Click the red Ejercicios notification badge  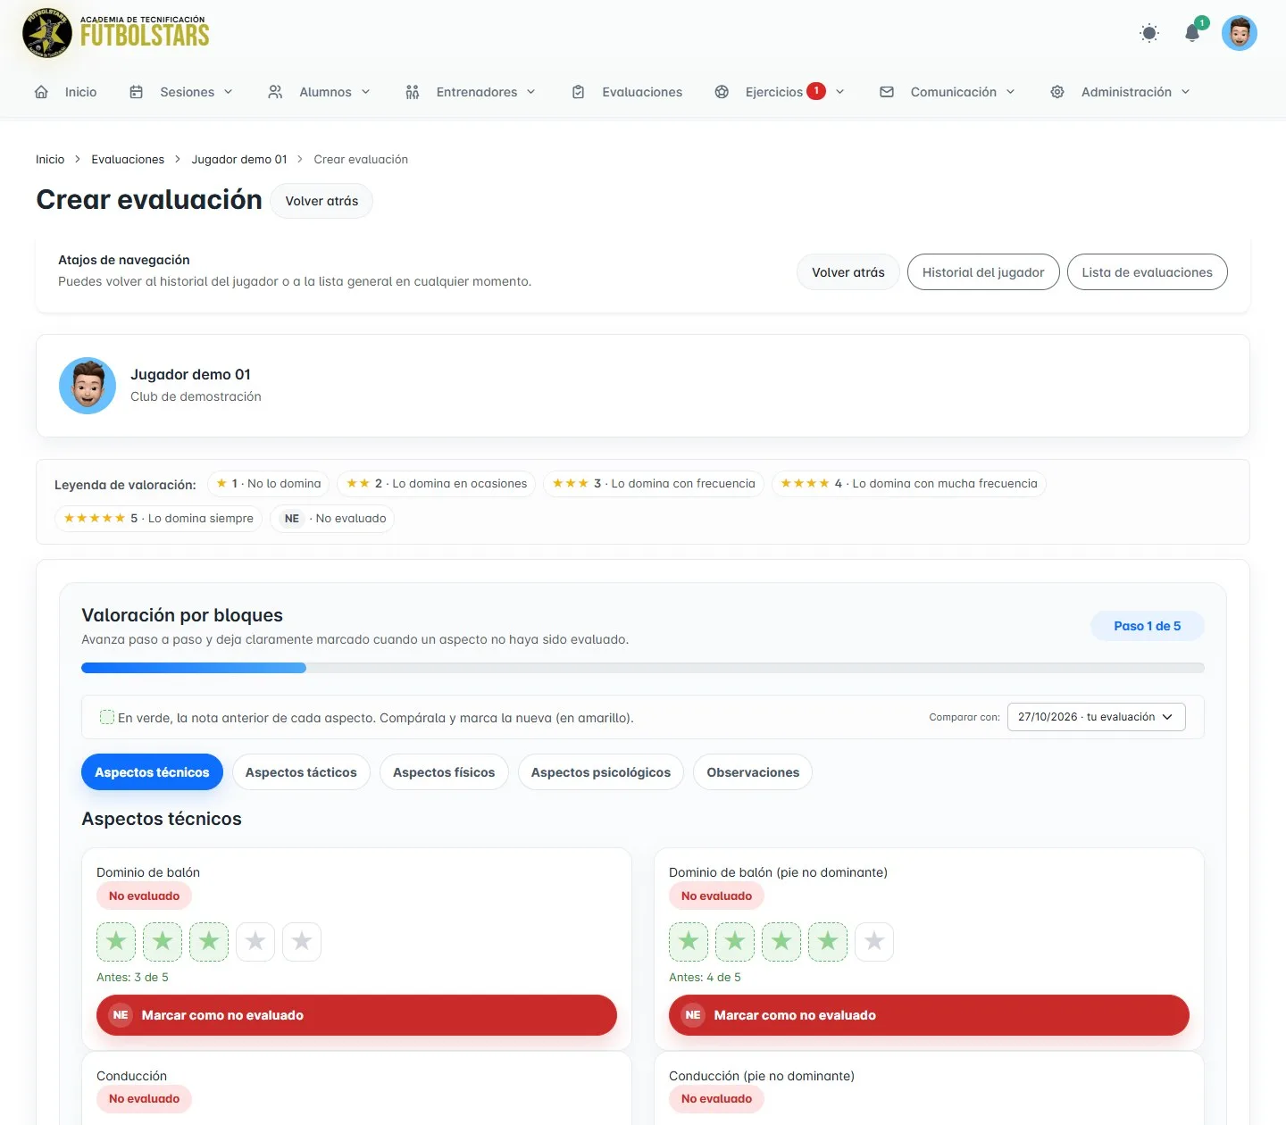click(816, 91)
